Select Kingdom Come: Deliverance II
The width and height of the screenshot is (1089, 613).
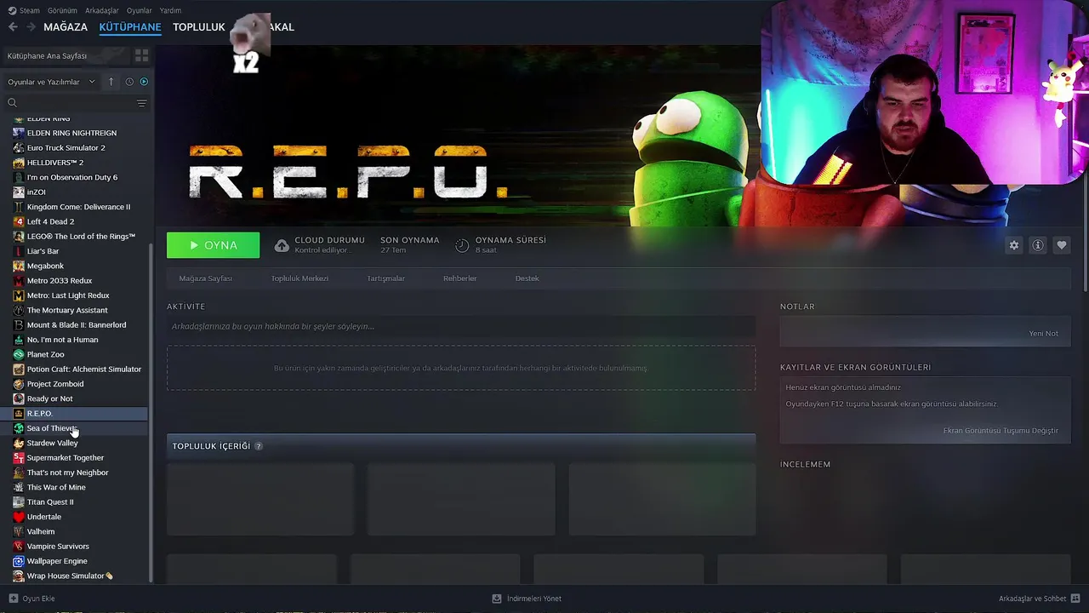[78, 207]
